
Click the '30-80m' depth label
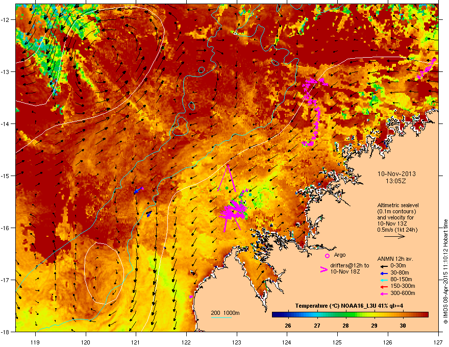pyautogui.click(x=400, y=273)
